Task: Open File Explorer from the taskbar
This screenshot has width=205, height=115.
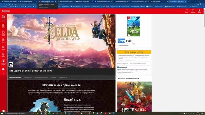Action: pyautogui.click(x=37, y=114)
